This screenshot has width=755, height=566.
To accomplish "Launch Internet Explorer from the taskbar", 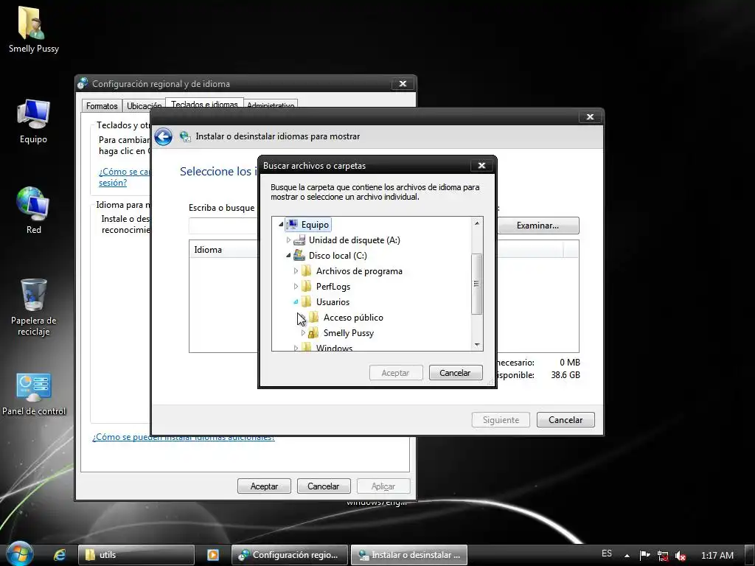I will [x=60, y=555].
